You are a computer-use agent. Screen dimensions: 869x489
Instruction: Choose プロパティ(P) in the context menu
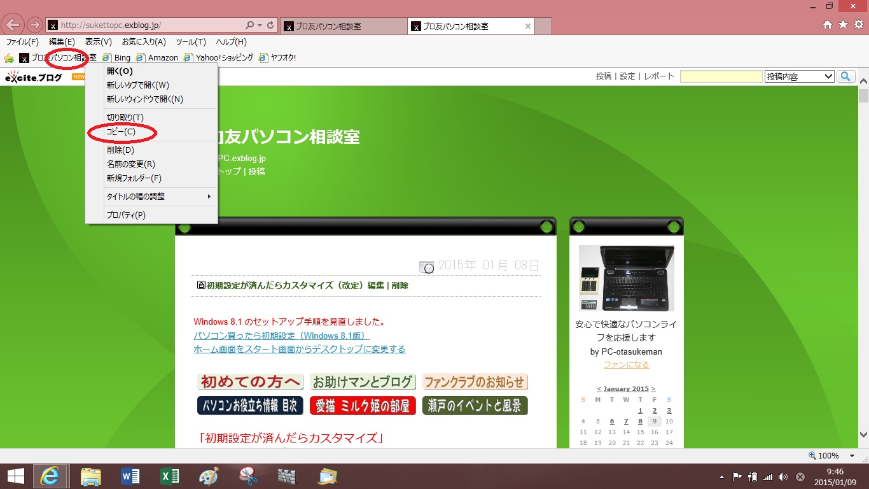[x=151, y=215]
